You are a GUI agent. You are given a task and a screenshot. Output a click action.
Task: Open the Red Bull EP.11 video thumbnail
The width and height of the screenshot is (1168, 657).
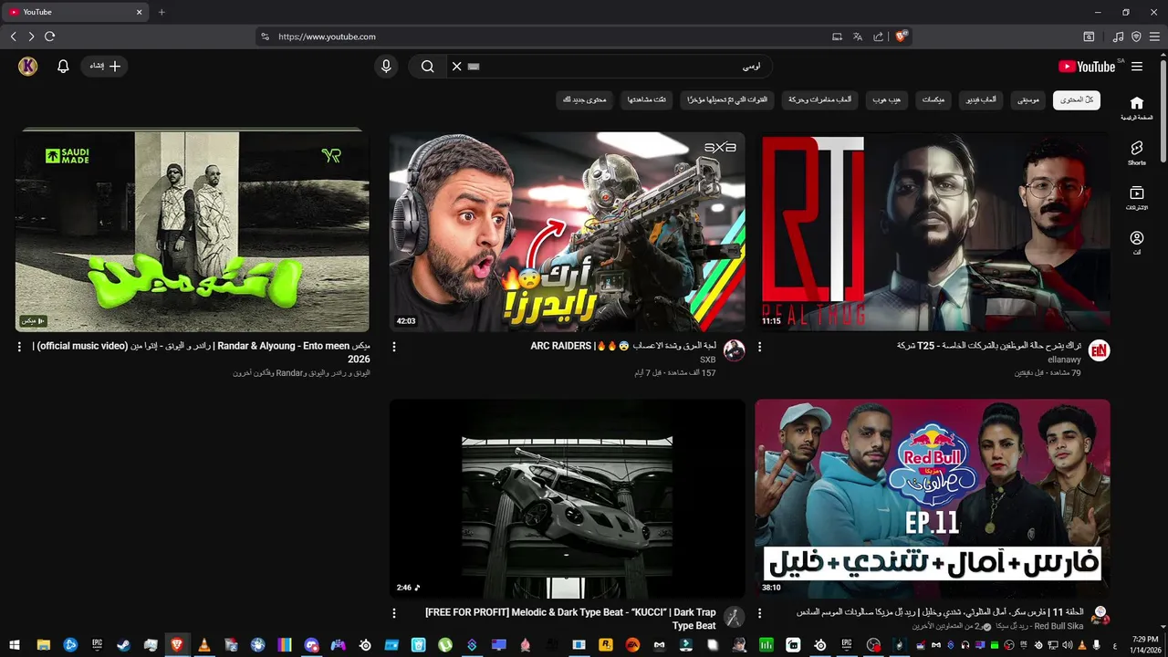coord(933,498)
